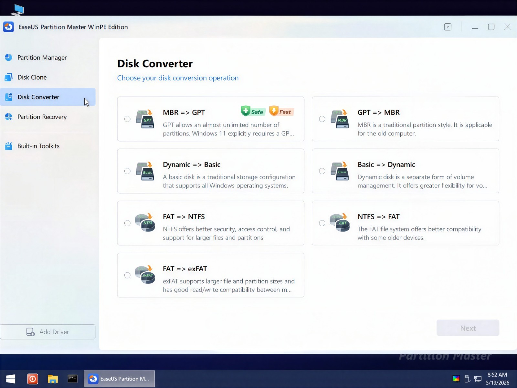517x388 pixels.
Task: Select the GPT => MBR radio button
Action: pos(322,119)
